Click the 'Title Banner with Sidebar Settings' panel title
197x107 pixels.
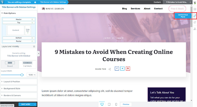(x=18, y=7)
